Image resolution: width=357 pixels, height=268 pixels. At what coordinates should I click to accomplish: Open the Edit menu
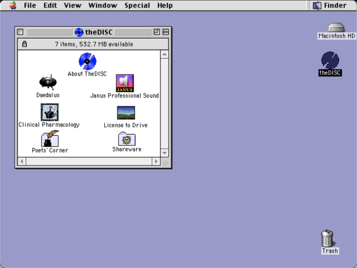(x=50, y=5)
